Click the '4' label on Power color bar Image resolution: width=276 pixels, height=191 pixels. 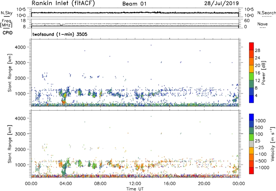tap(256, 96)
